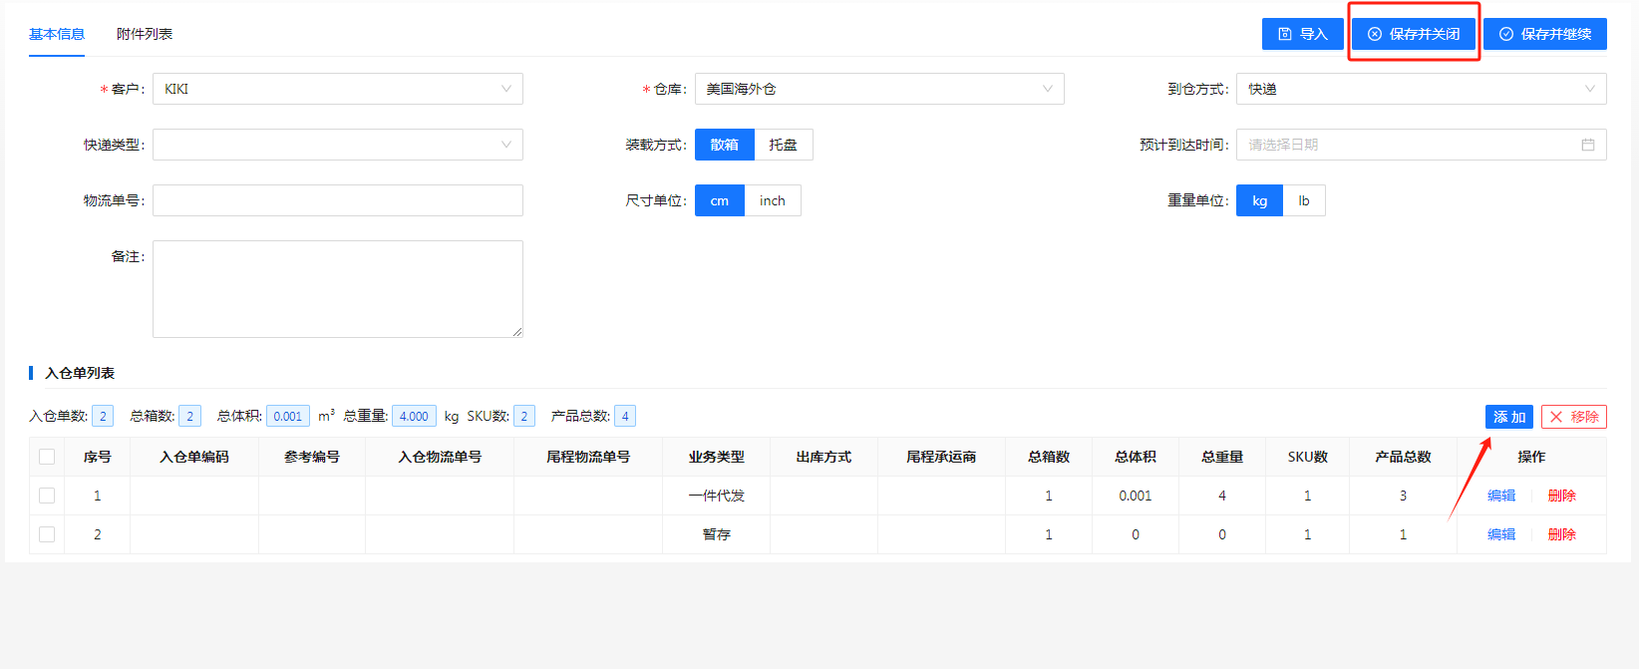Click the 总体积 column header
This screenshot has height=669, width=1639.
click(x=1136, y=457)
